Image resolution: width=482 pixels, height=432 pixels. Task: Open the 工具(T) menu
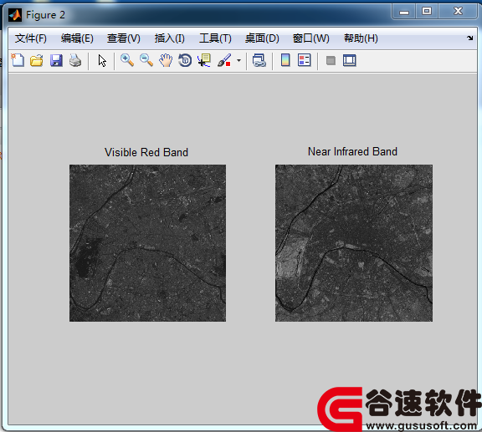click(215, 38)
